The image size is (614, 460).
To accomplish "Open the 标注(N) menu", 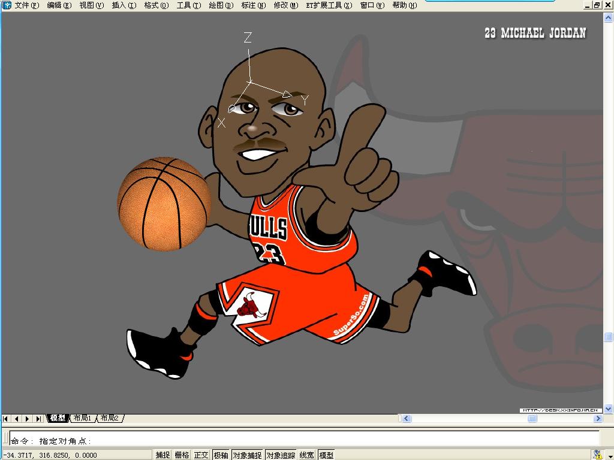I will (254, 5).
